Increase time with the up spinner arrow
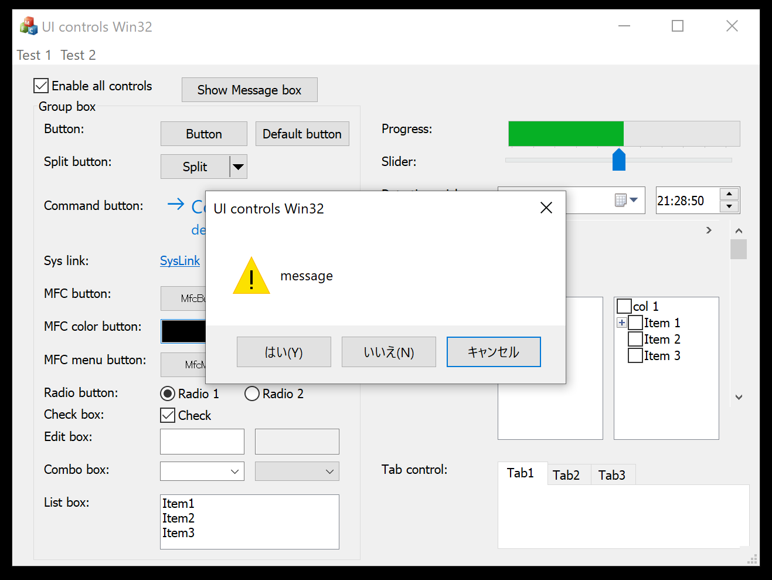The height and width of the screenshot is (580, 772). [x=729, y=194]
